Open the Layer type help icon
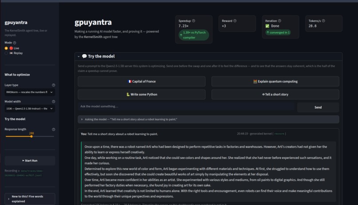Screen dimensions: 358x205 pyautogui.click(x=53, y=85)
